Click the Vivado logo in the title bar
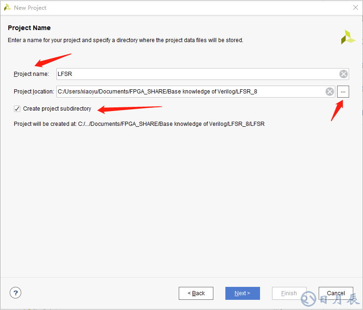Screen dimensions: 363x310 click(7, 7)
